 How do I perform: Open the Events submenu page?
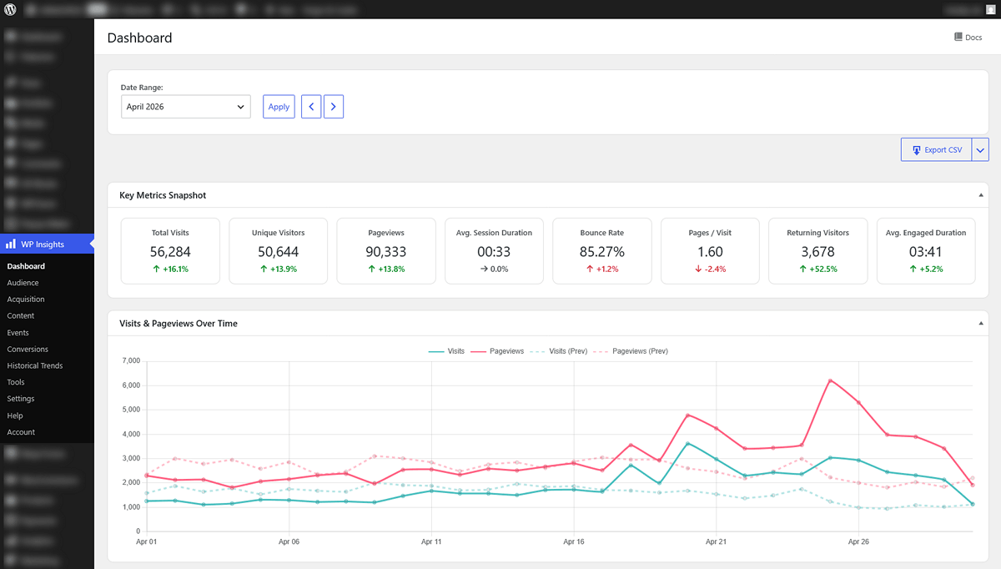pyautogui.click(x=18, y=333)
